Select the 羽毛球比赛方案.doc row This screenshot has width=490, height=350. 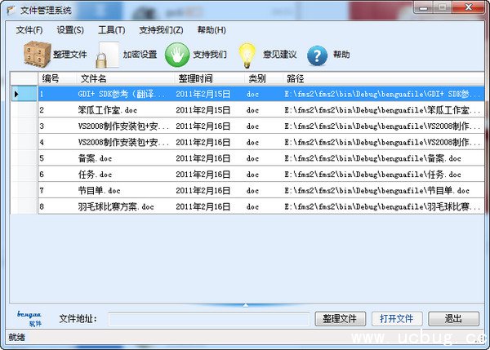click(116, 206)
